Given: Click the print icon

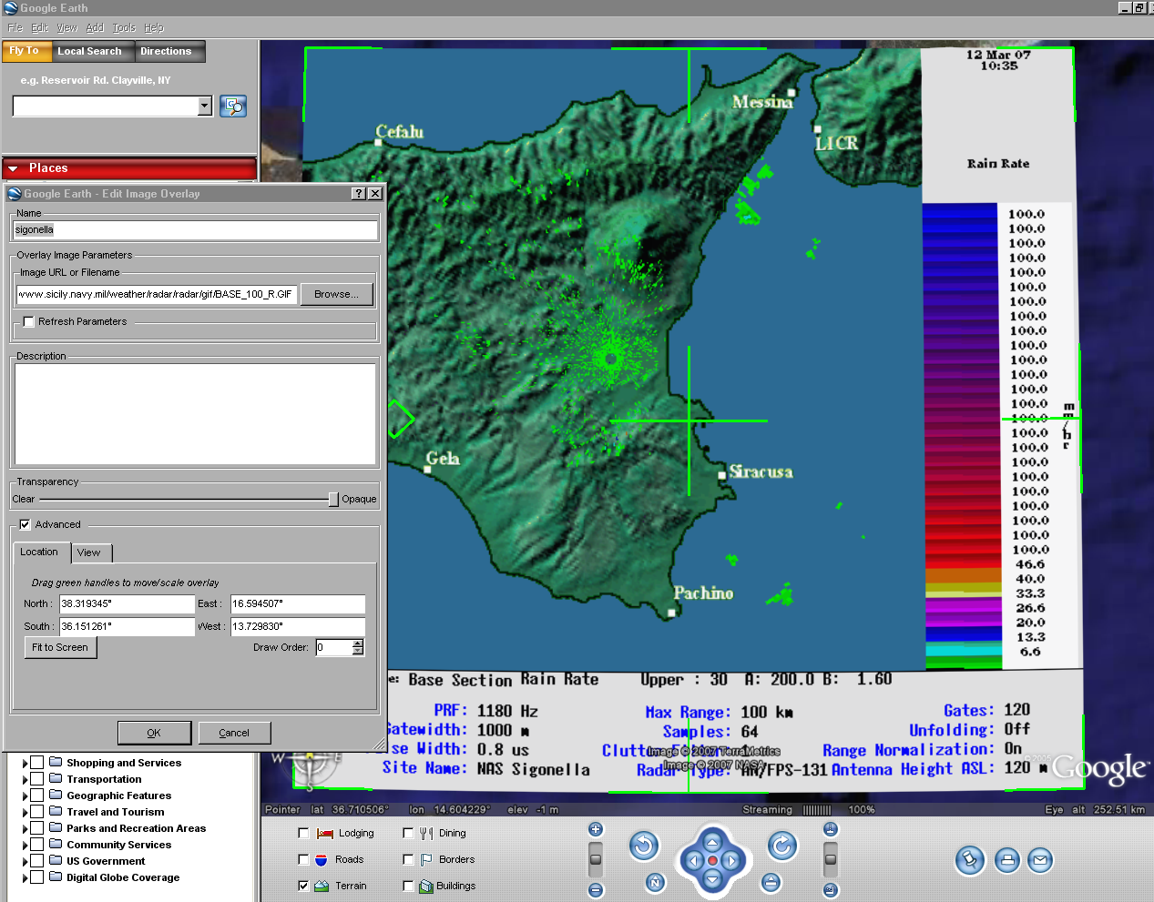Looking at the screenshot, I should [1006, 859].
